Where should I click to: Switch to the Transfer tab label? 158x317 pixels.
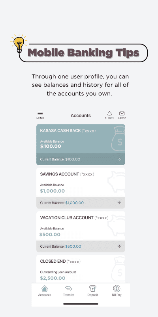tap(68, 295)
